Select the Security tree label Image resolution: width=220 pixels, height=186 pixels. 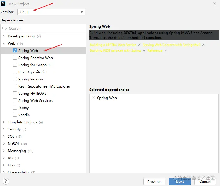14,129
